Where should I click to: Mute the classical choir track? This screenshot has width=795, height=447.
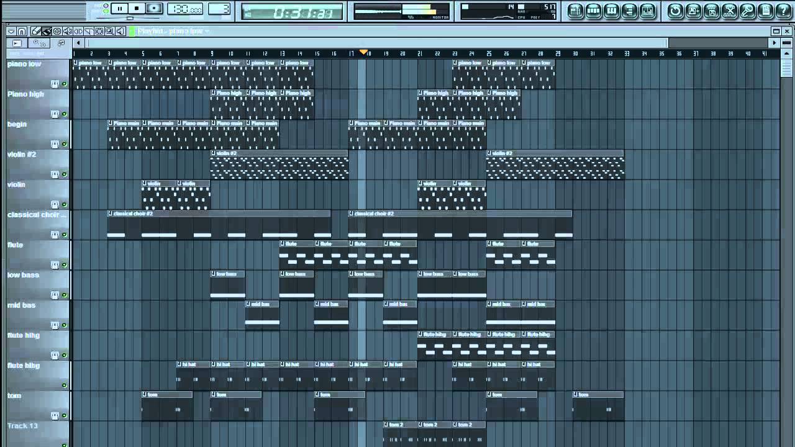(63, 235)
